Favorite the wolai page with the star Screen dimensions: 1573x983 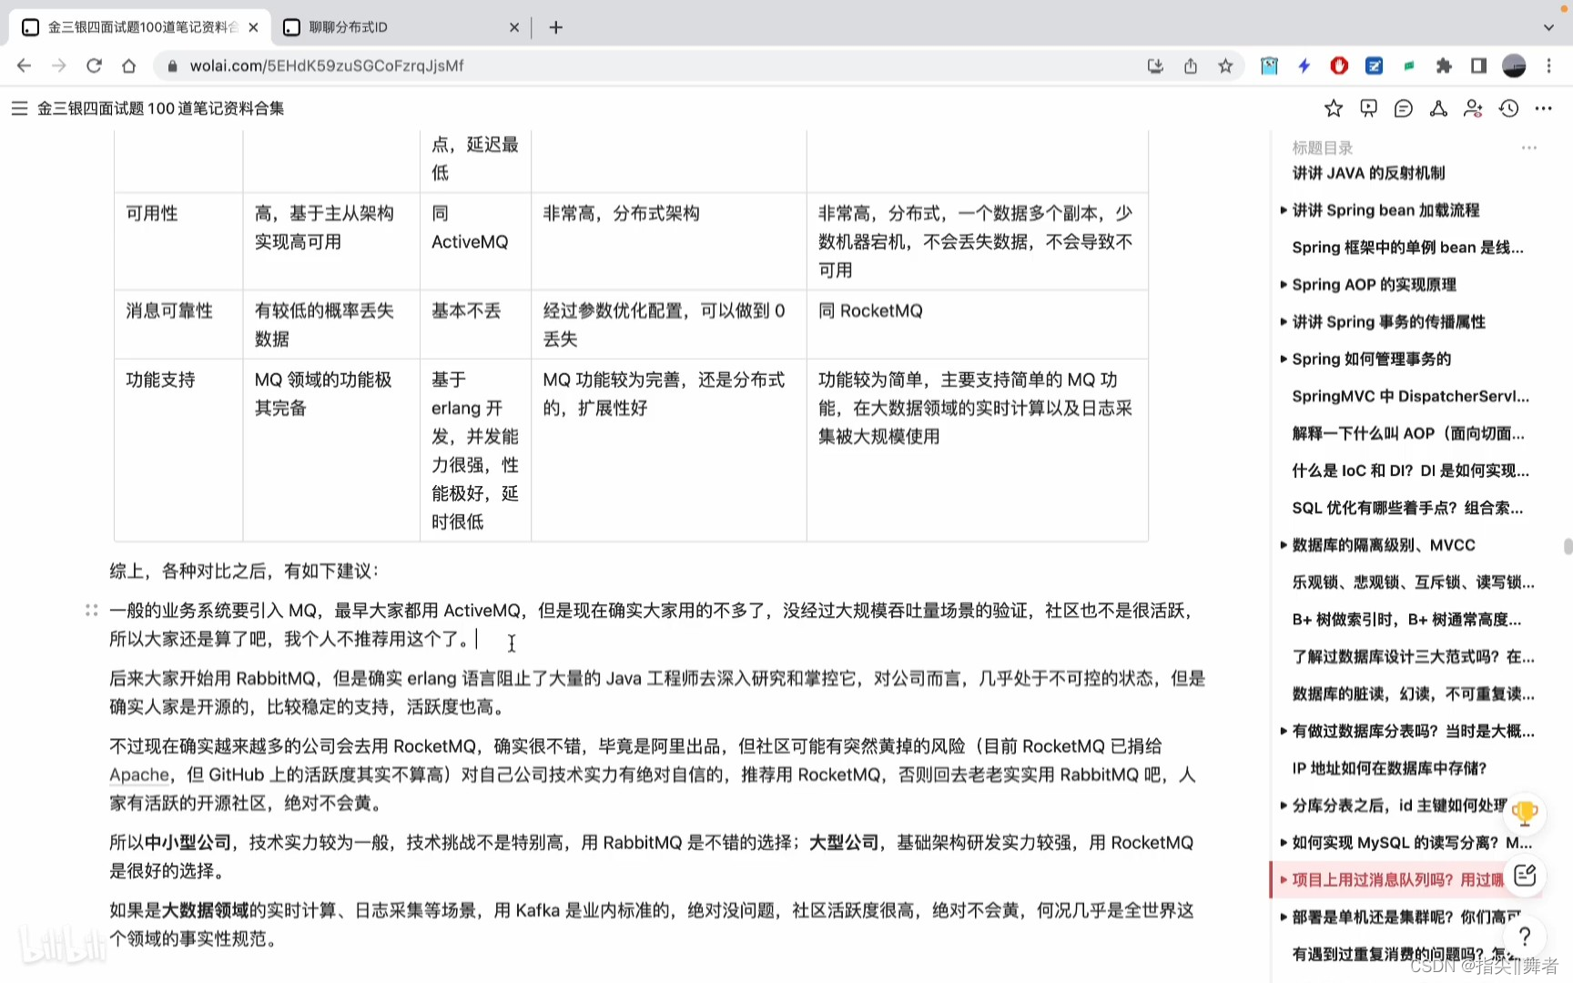coord(1334,108)
